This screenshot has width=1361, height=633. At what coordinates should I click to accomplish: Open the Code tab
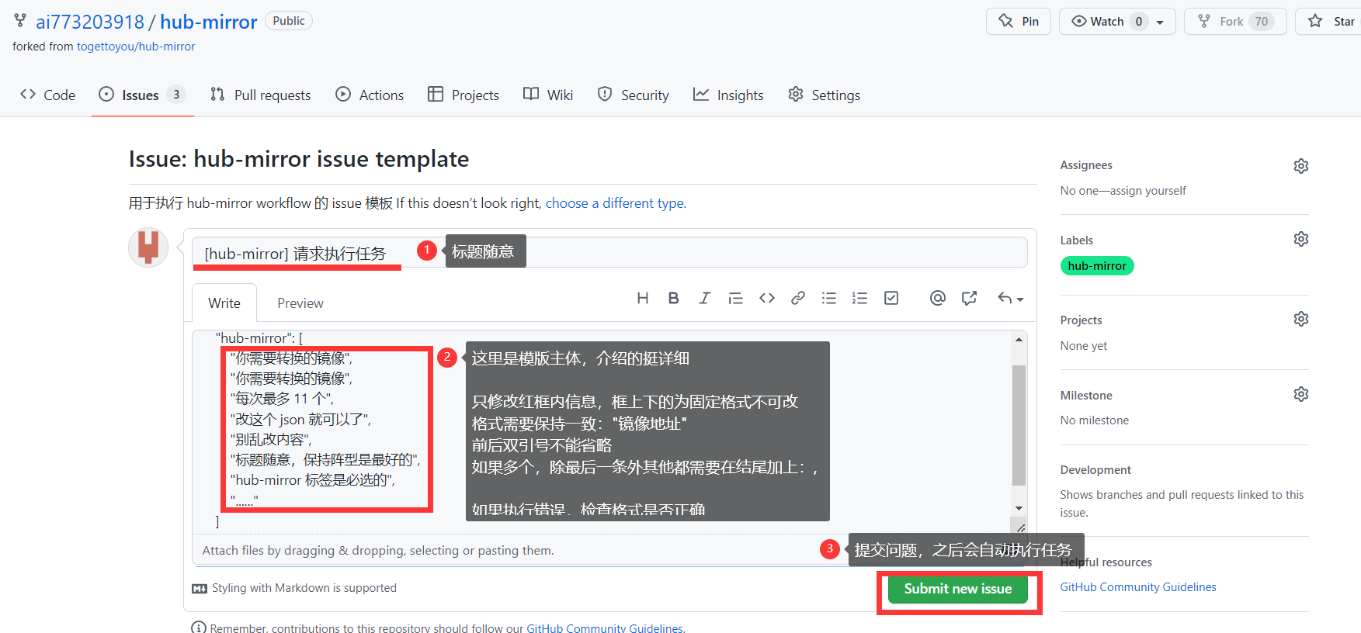[48, 95]
